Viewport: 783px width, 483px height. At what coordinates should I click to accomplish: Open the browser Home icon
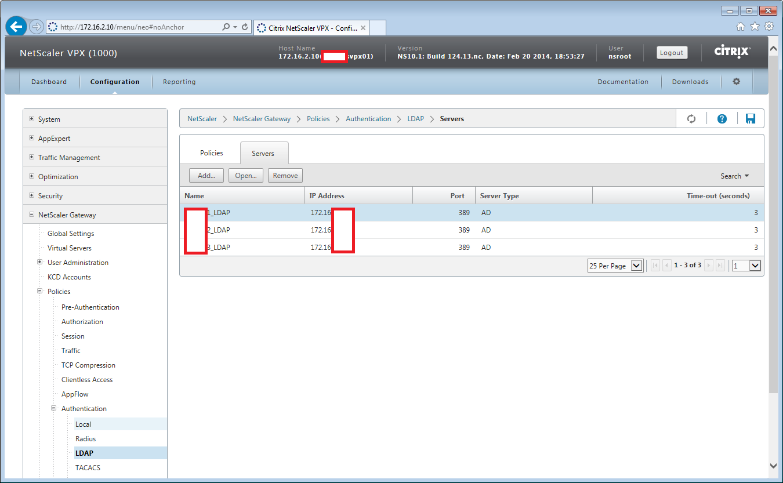(x=741, y=26)
